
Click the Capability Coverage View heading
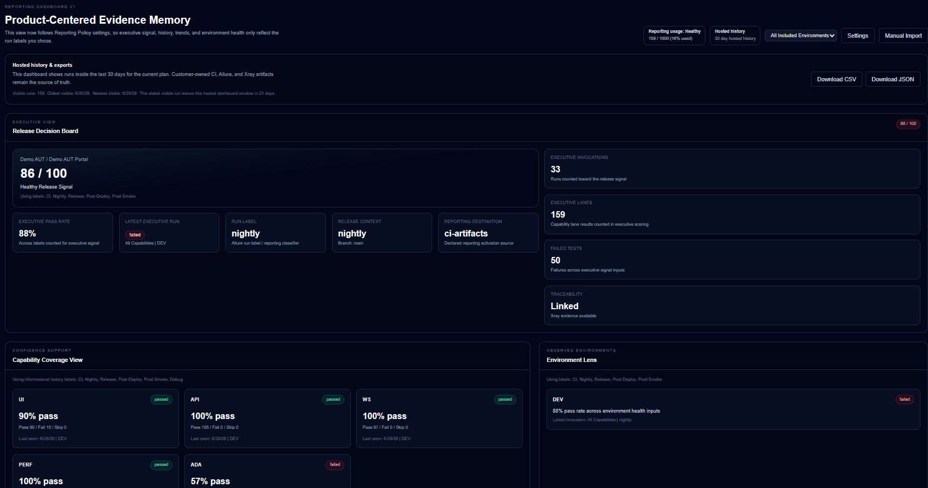47,360
